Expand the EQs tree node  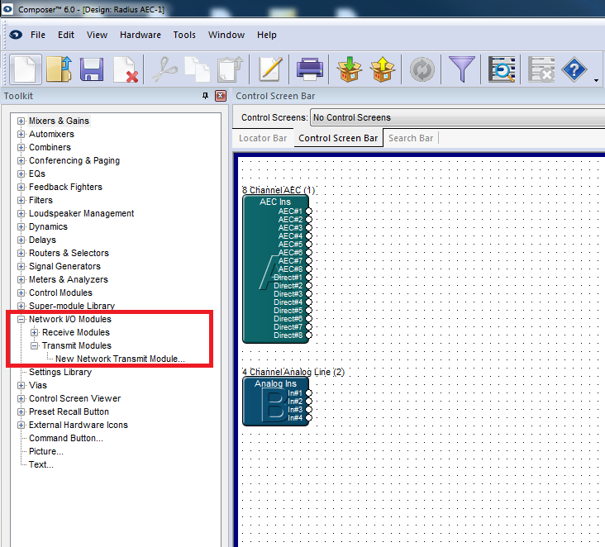[x=21, y=174]
